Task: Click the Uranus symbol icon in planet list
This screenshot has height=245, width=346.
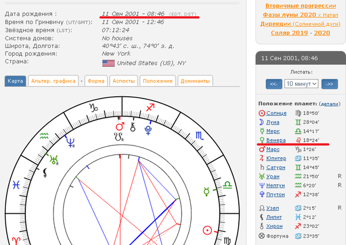Action: [x=262, y=176]
